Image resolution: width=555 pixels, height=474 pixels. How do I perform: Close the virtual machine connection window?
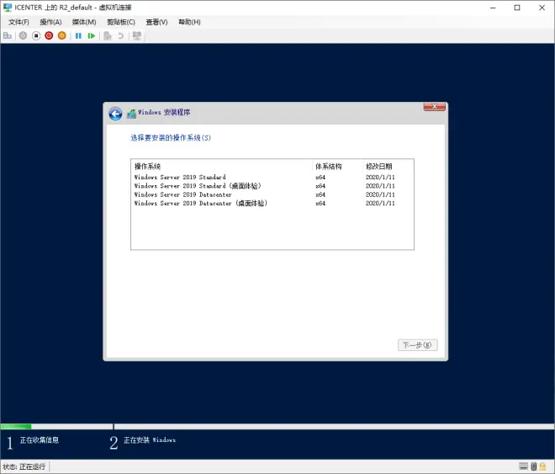(542, 8)
